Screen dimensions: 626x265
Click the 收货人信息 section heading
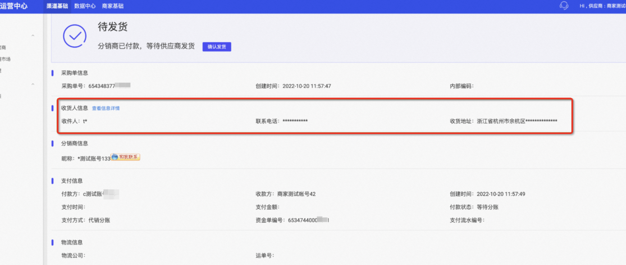pyautogui.click(x=75, y=108)
